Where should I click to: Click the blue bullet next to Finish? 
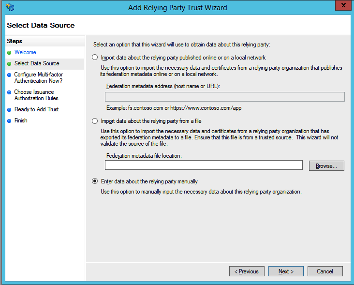(9, 121)
